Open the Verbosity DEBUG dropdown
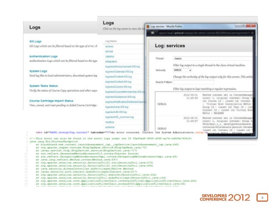275x207 pixels. click(x=182, y=70)
